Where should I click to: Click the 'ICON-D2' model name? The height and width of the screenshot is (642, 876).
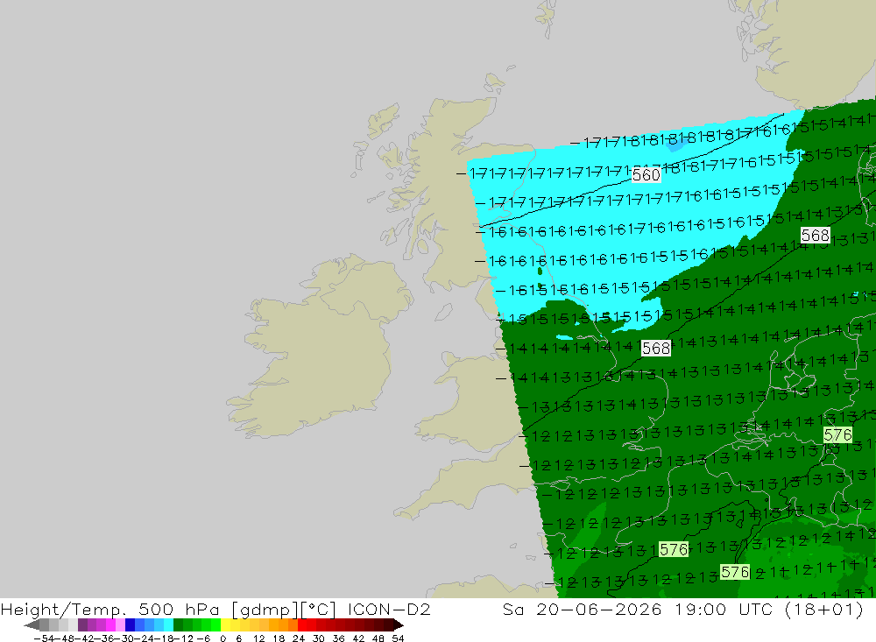[390, 609]
